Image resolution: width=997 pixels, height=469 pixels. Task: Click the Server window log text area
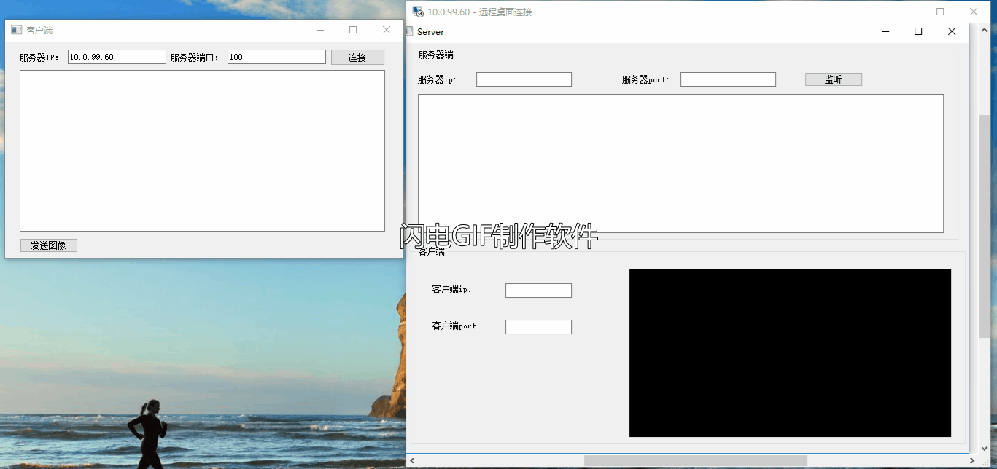(680, 163)
